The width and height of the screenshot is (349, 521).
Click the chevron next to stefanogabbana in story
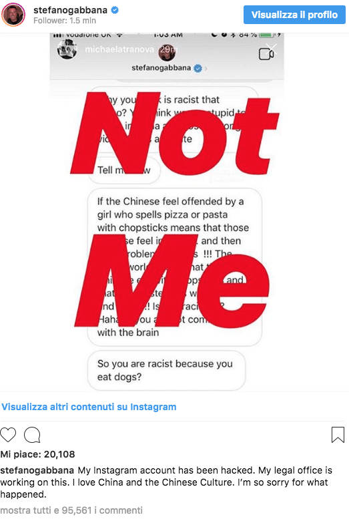point(206,69)
